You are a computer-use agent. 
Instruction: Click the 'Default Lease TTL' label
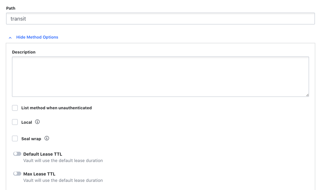click(43, 154)
